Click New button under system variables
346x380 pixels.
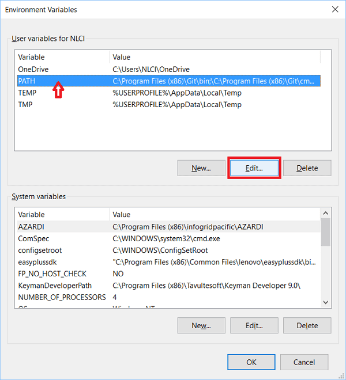(201, 325)
